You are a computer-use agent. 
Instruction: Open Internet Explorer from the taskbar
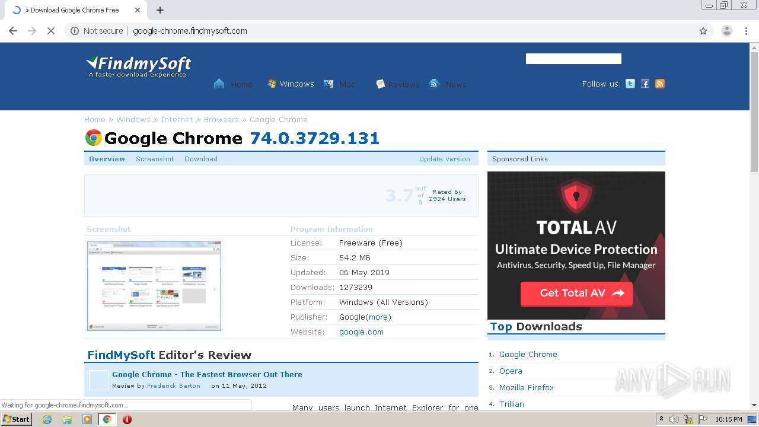tap(47, 419)
